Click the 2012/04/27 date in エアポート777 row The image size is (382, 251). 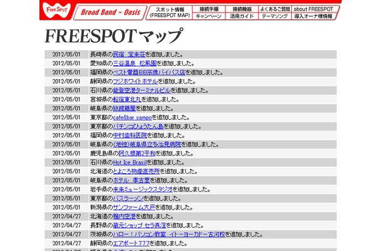[66, 243]
